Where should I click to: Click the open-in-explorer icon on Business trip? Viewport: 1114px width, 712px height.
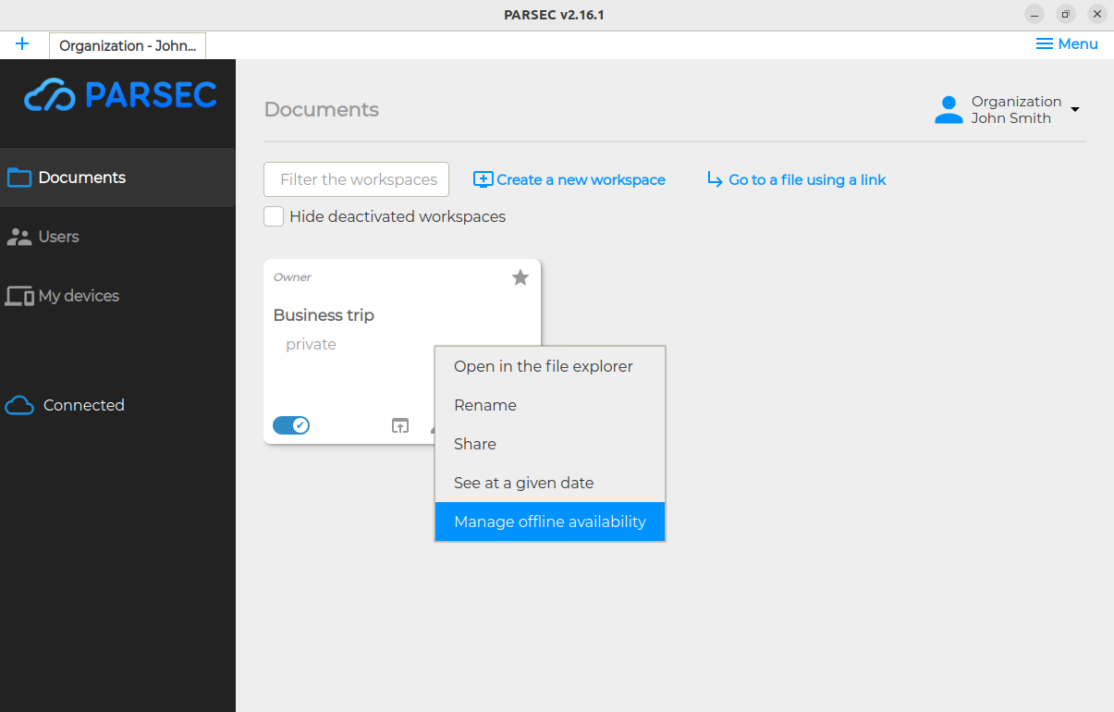point(399,425)
